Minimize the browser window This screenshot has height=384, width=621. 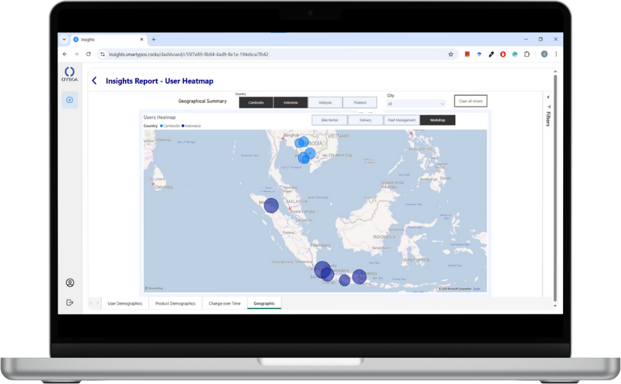pos(526,39)
